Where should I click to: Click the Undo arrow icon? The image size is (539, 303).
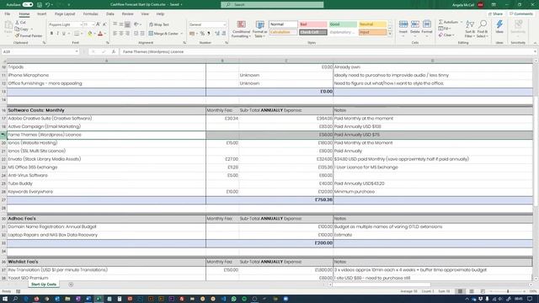click(48, 5)
